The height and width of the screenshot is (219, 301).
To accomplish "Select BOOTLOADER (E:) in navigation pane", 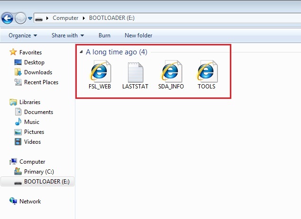I will (x=37, y=182).
